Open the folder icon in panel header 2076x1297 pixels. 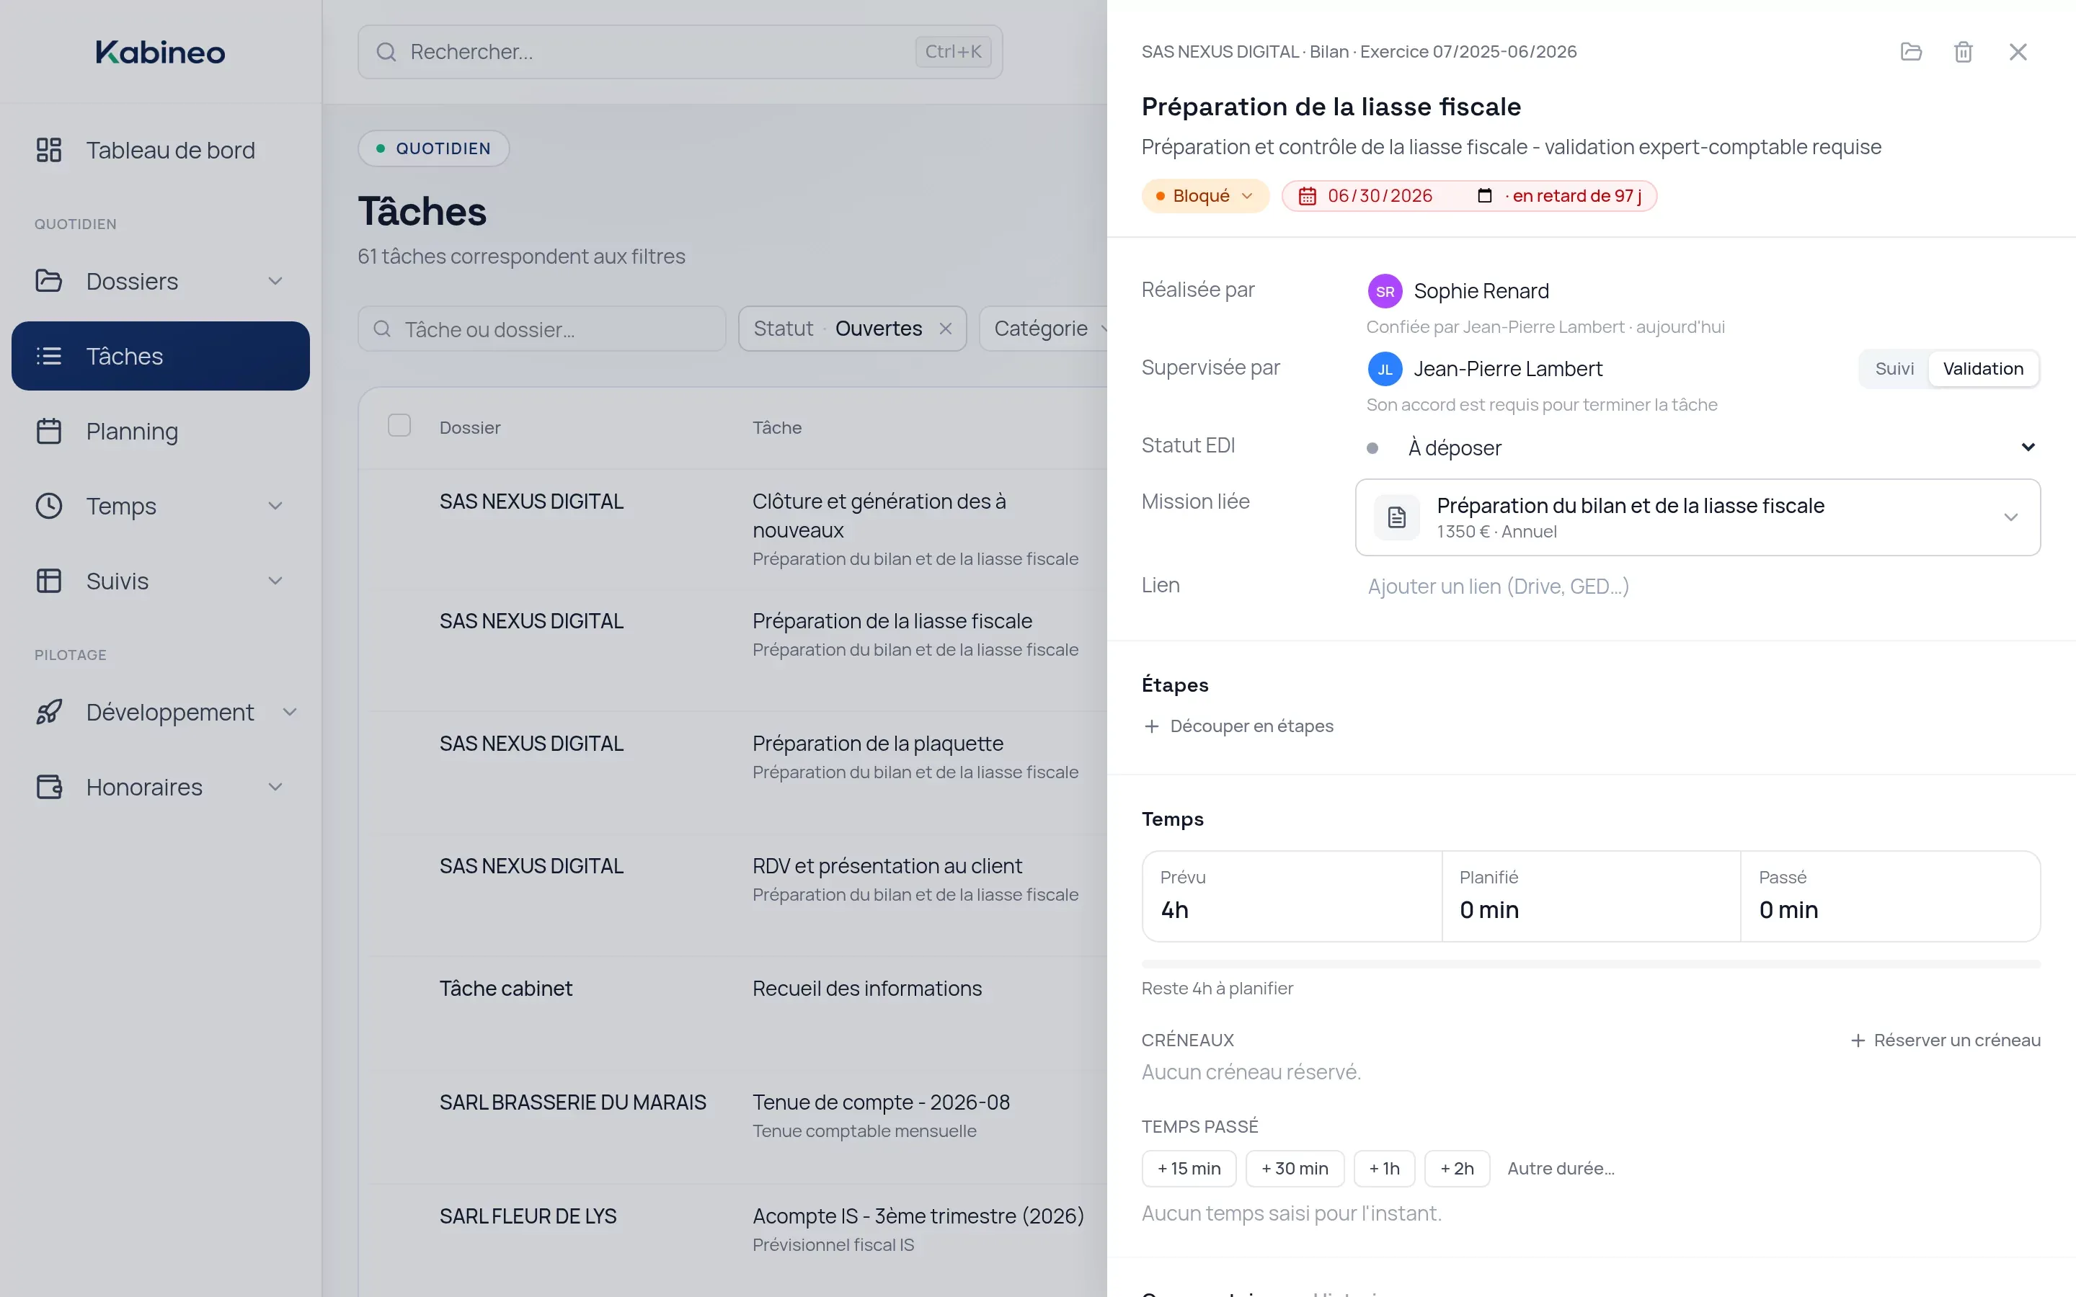pyautogui.click(x=1910, y=51)
